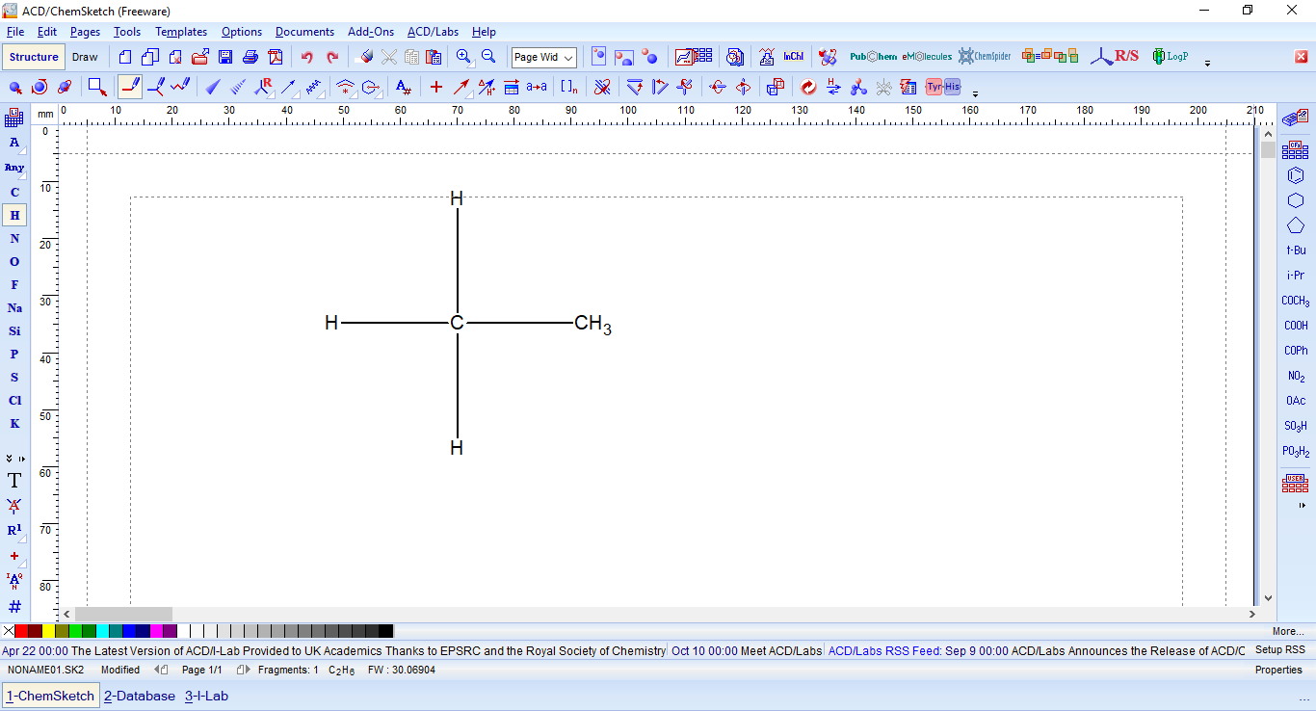
Task: Click the Setup RSS button
Action: (1279, 650)
